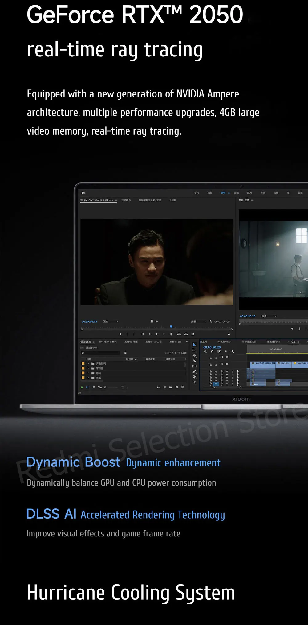The width and height of the screenshot is (308, 625).
Task: Select the Razor tool in the tools panel
Action: [x=194, y=361]
